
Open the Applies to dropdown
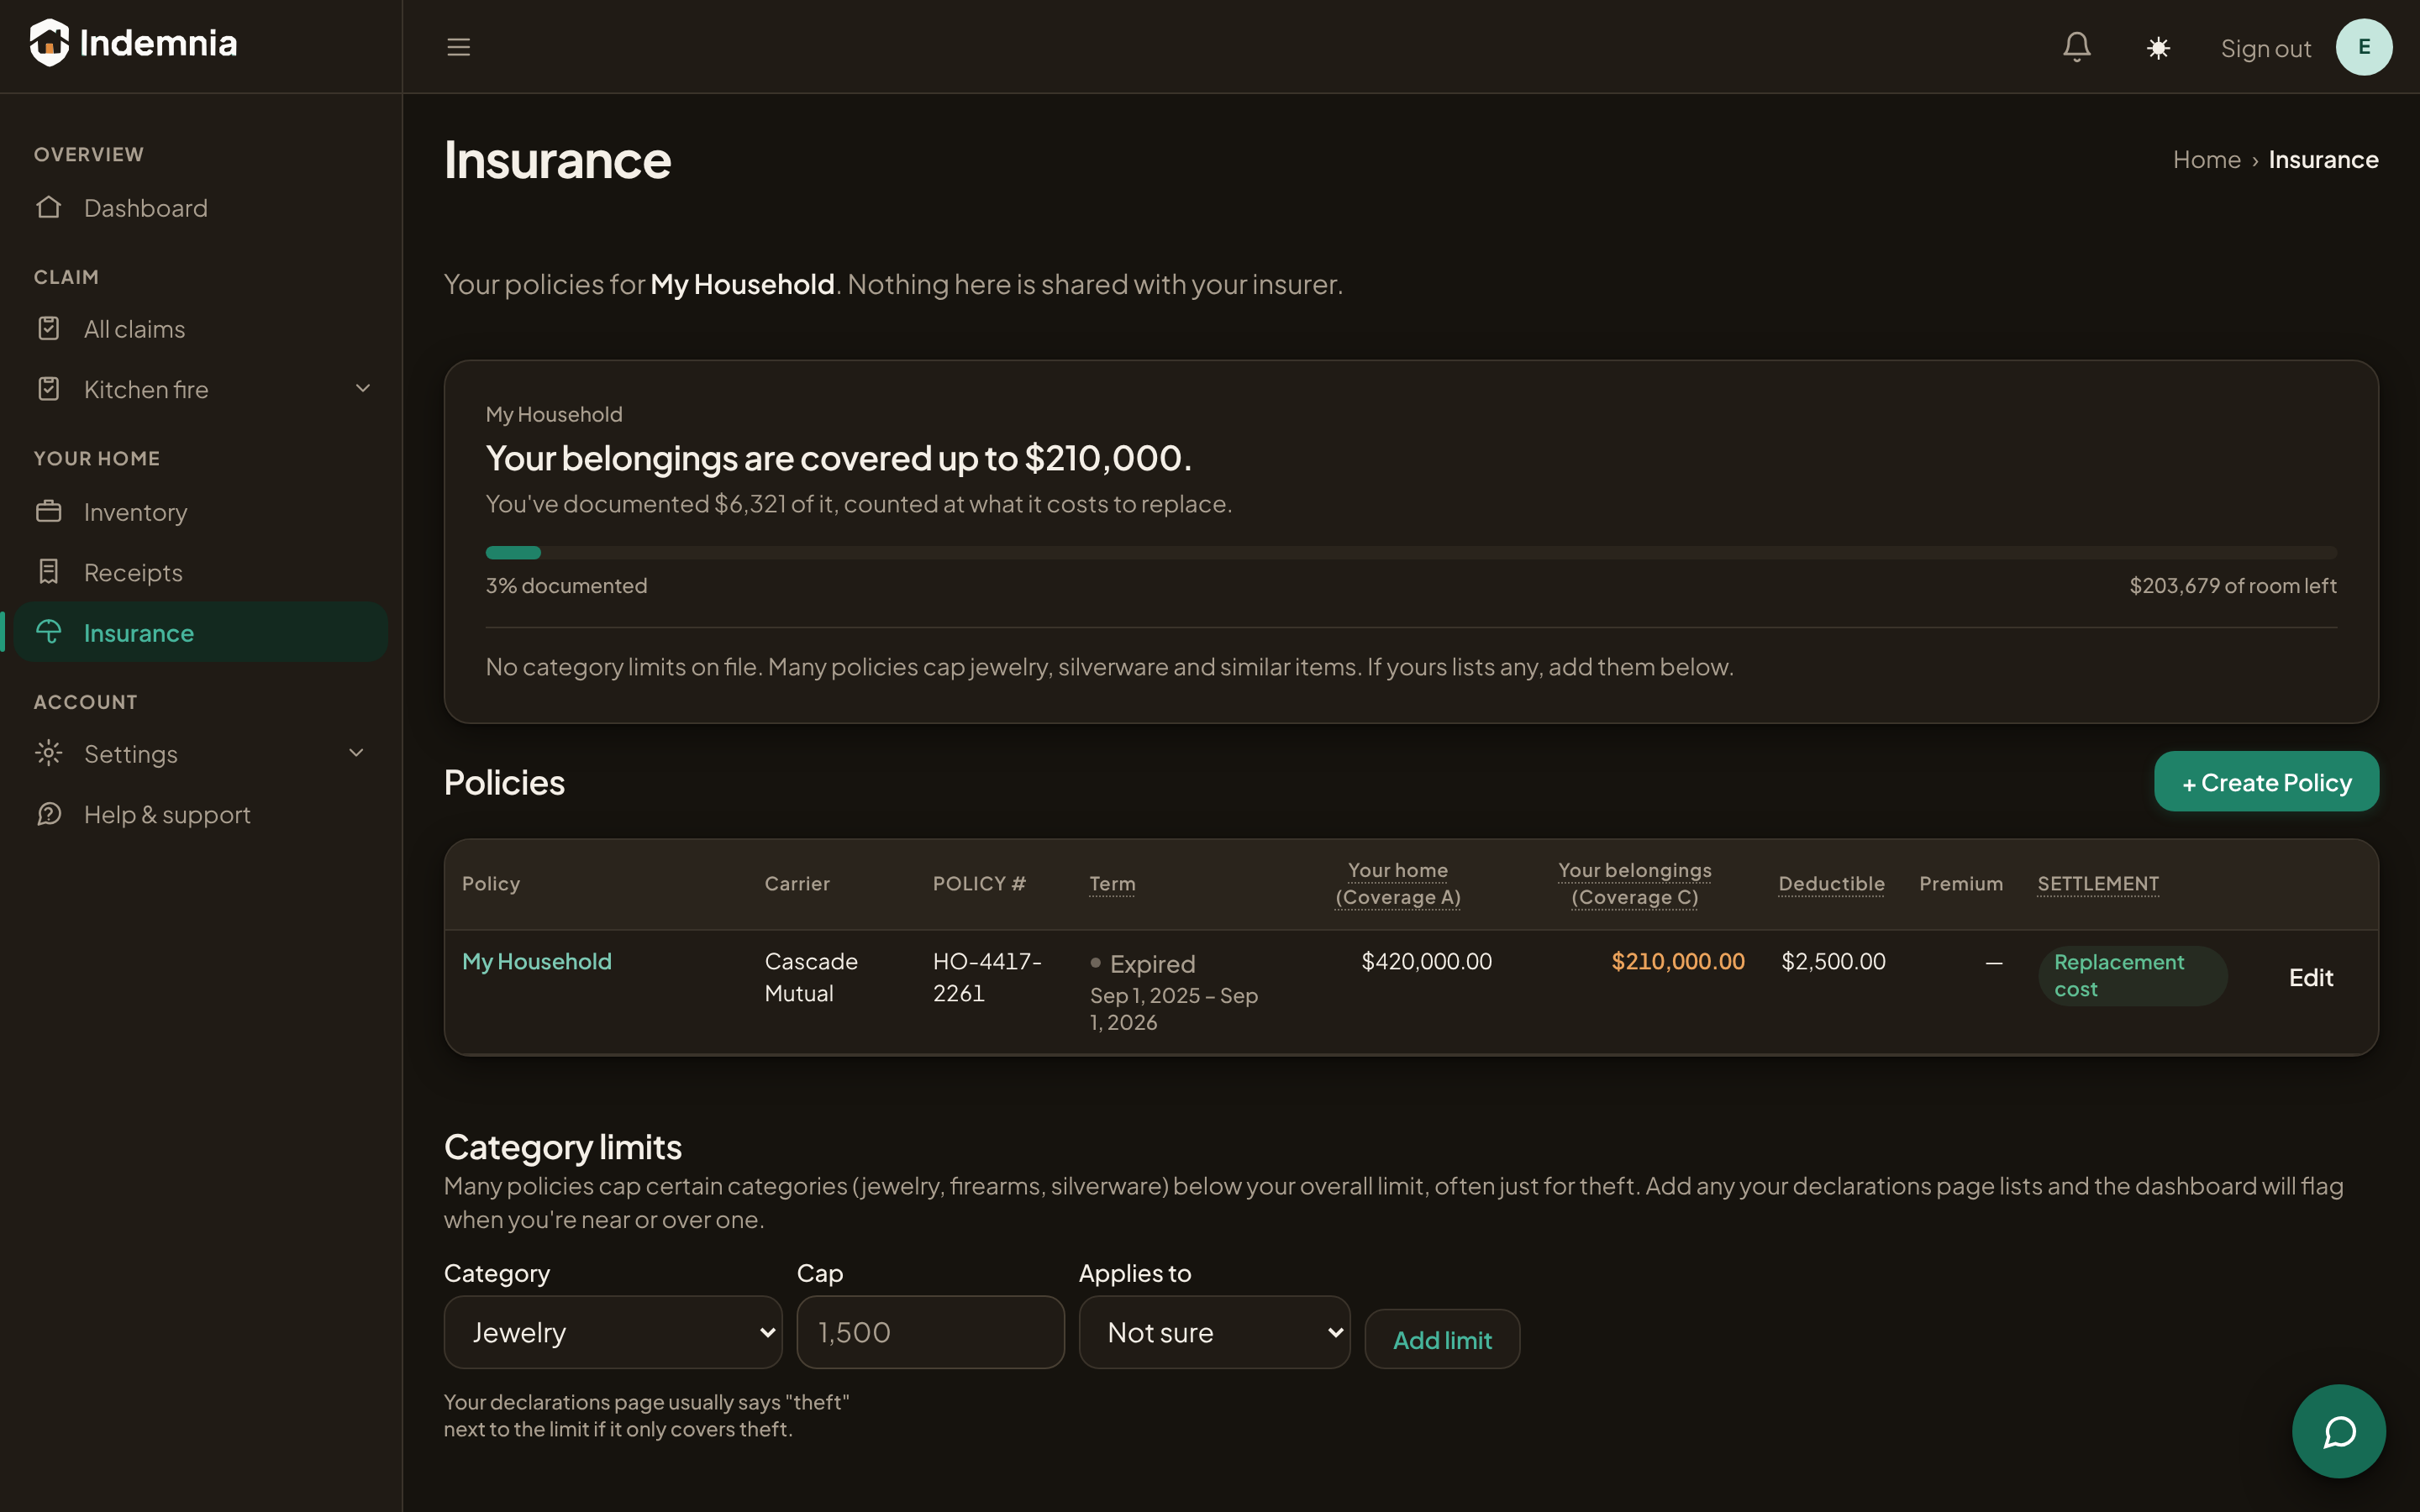[1214, 1332]
